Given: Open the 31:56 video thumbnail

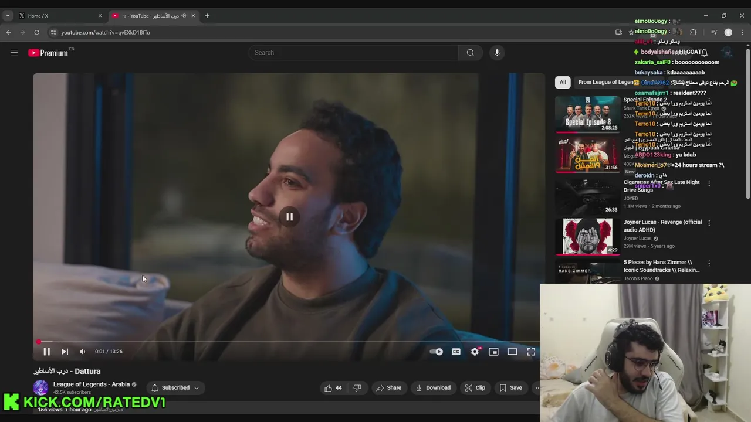Looking at the screenshot, I should 587,155.
